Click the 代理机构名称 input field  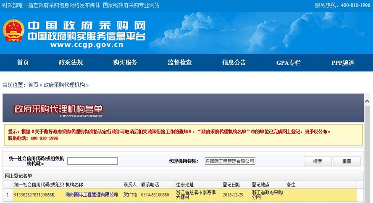pyautogui.click(x=230, y=161)
